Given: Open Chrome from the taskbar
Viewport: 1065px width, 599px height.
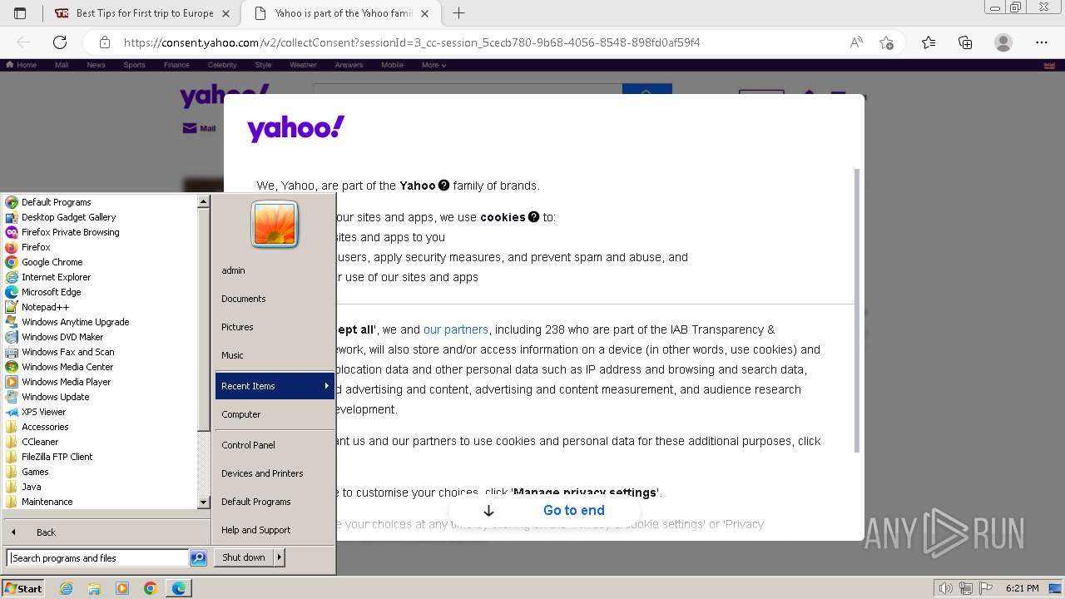Looking at the screenshot, I should tap(151, 588).
